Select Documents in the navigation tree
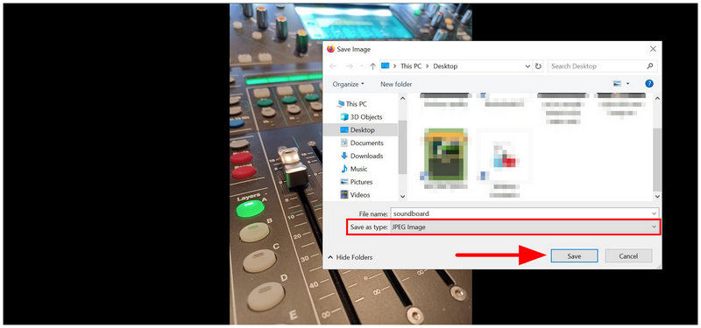This screenshot has width=701, height=328. tap(367, 143)
